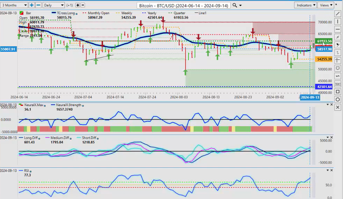Select the horizontal line drawing tool
This screenshot has height=199, width=343.
coord(337,29)
